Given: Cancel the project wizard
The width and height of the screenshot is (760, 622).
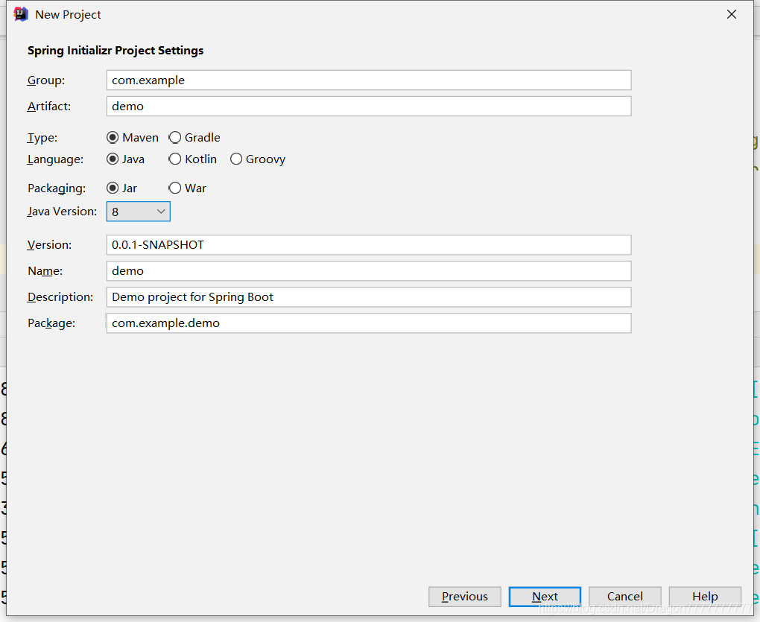Looking at the screenshot, I should (x=625, y=597).
